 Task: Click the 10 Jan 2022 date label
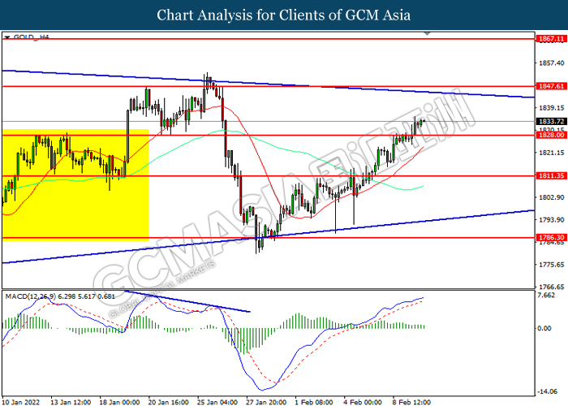pyautogui.click(x=20, y=402)
